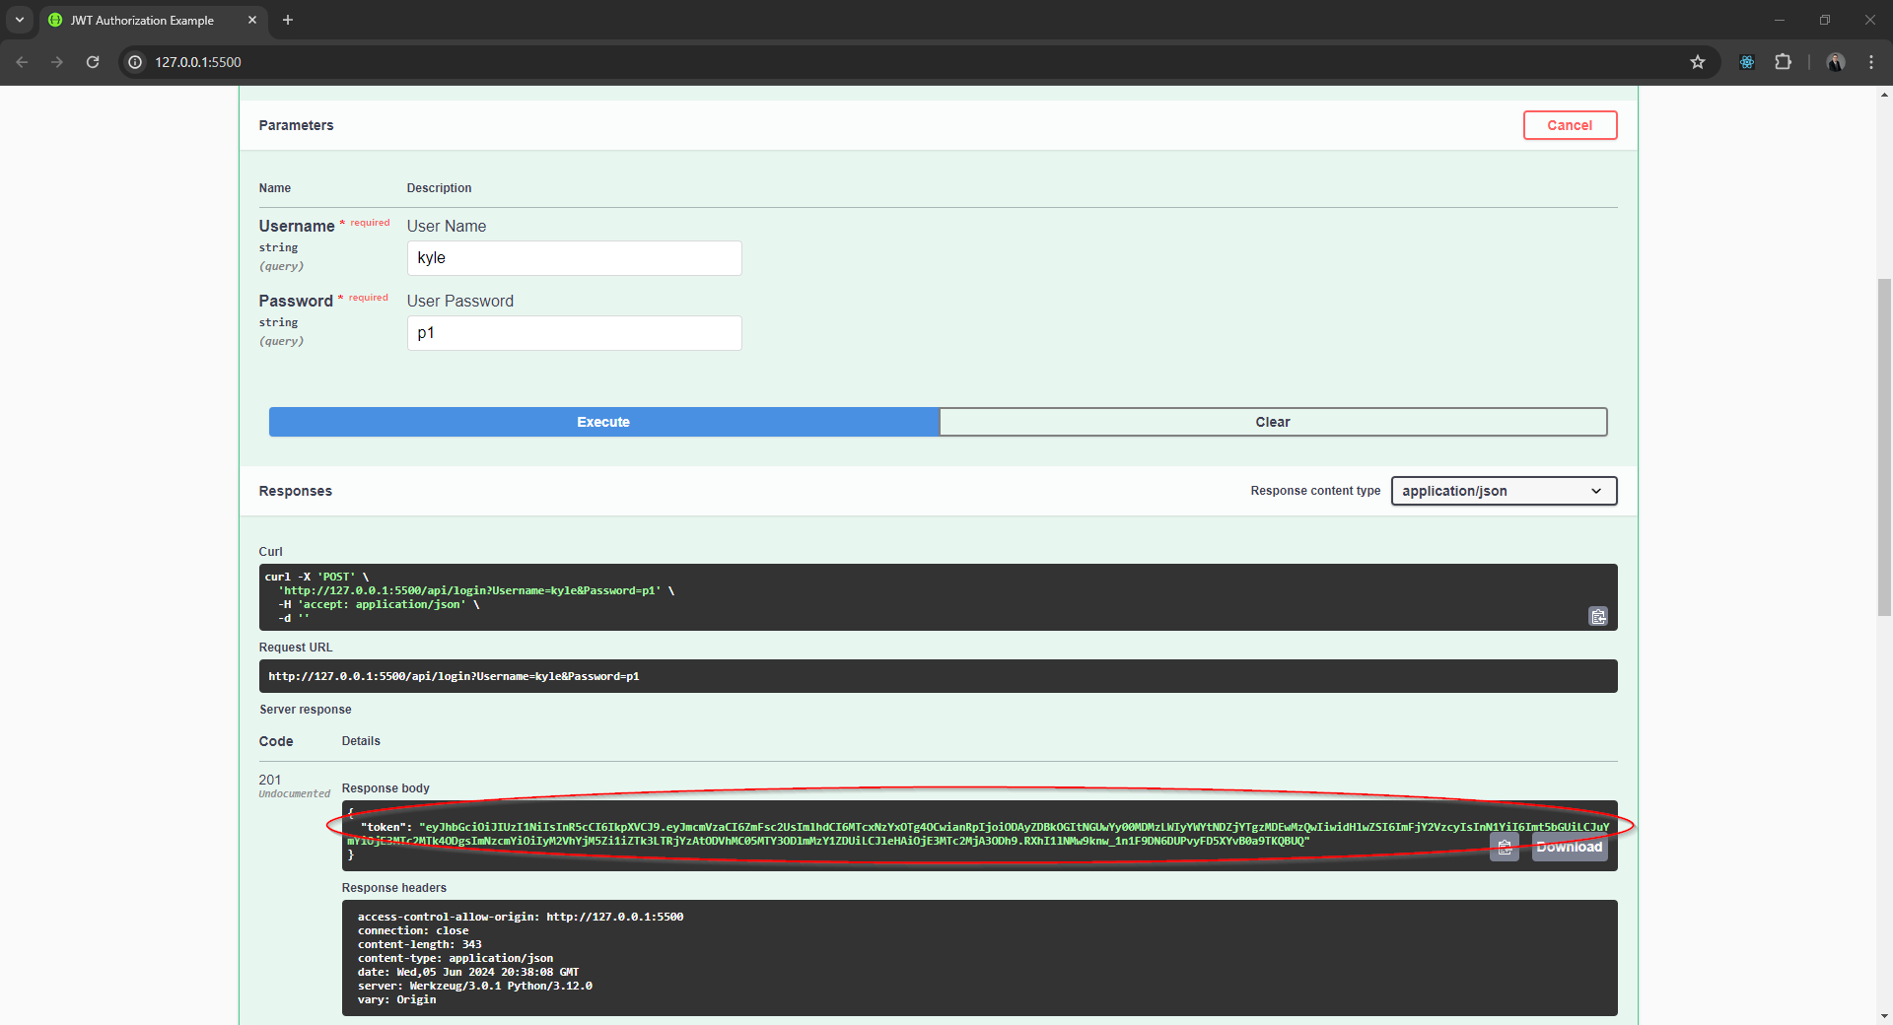Screen dimensions: 1893x1025
Task: Bookmark this page with the star icon
Action: [x=1697, y=62]
